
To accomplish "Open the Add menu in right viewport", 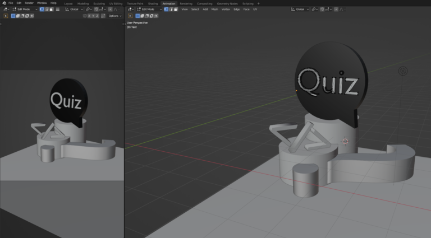I will 205,10.
